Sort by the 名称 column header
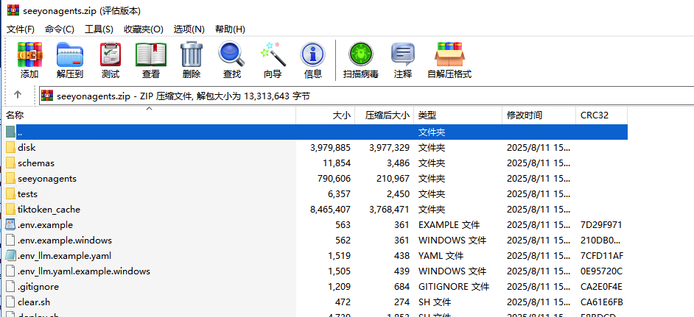694x317 pixels. [149, 115]
